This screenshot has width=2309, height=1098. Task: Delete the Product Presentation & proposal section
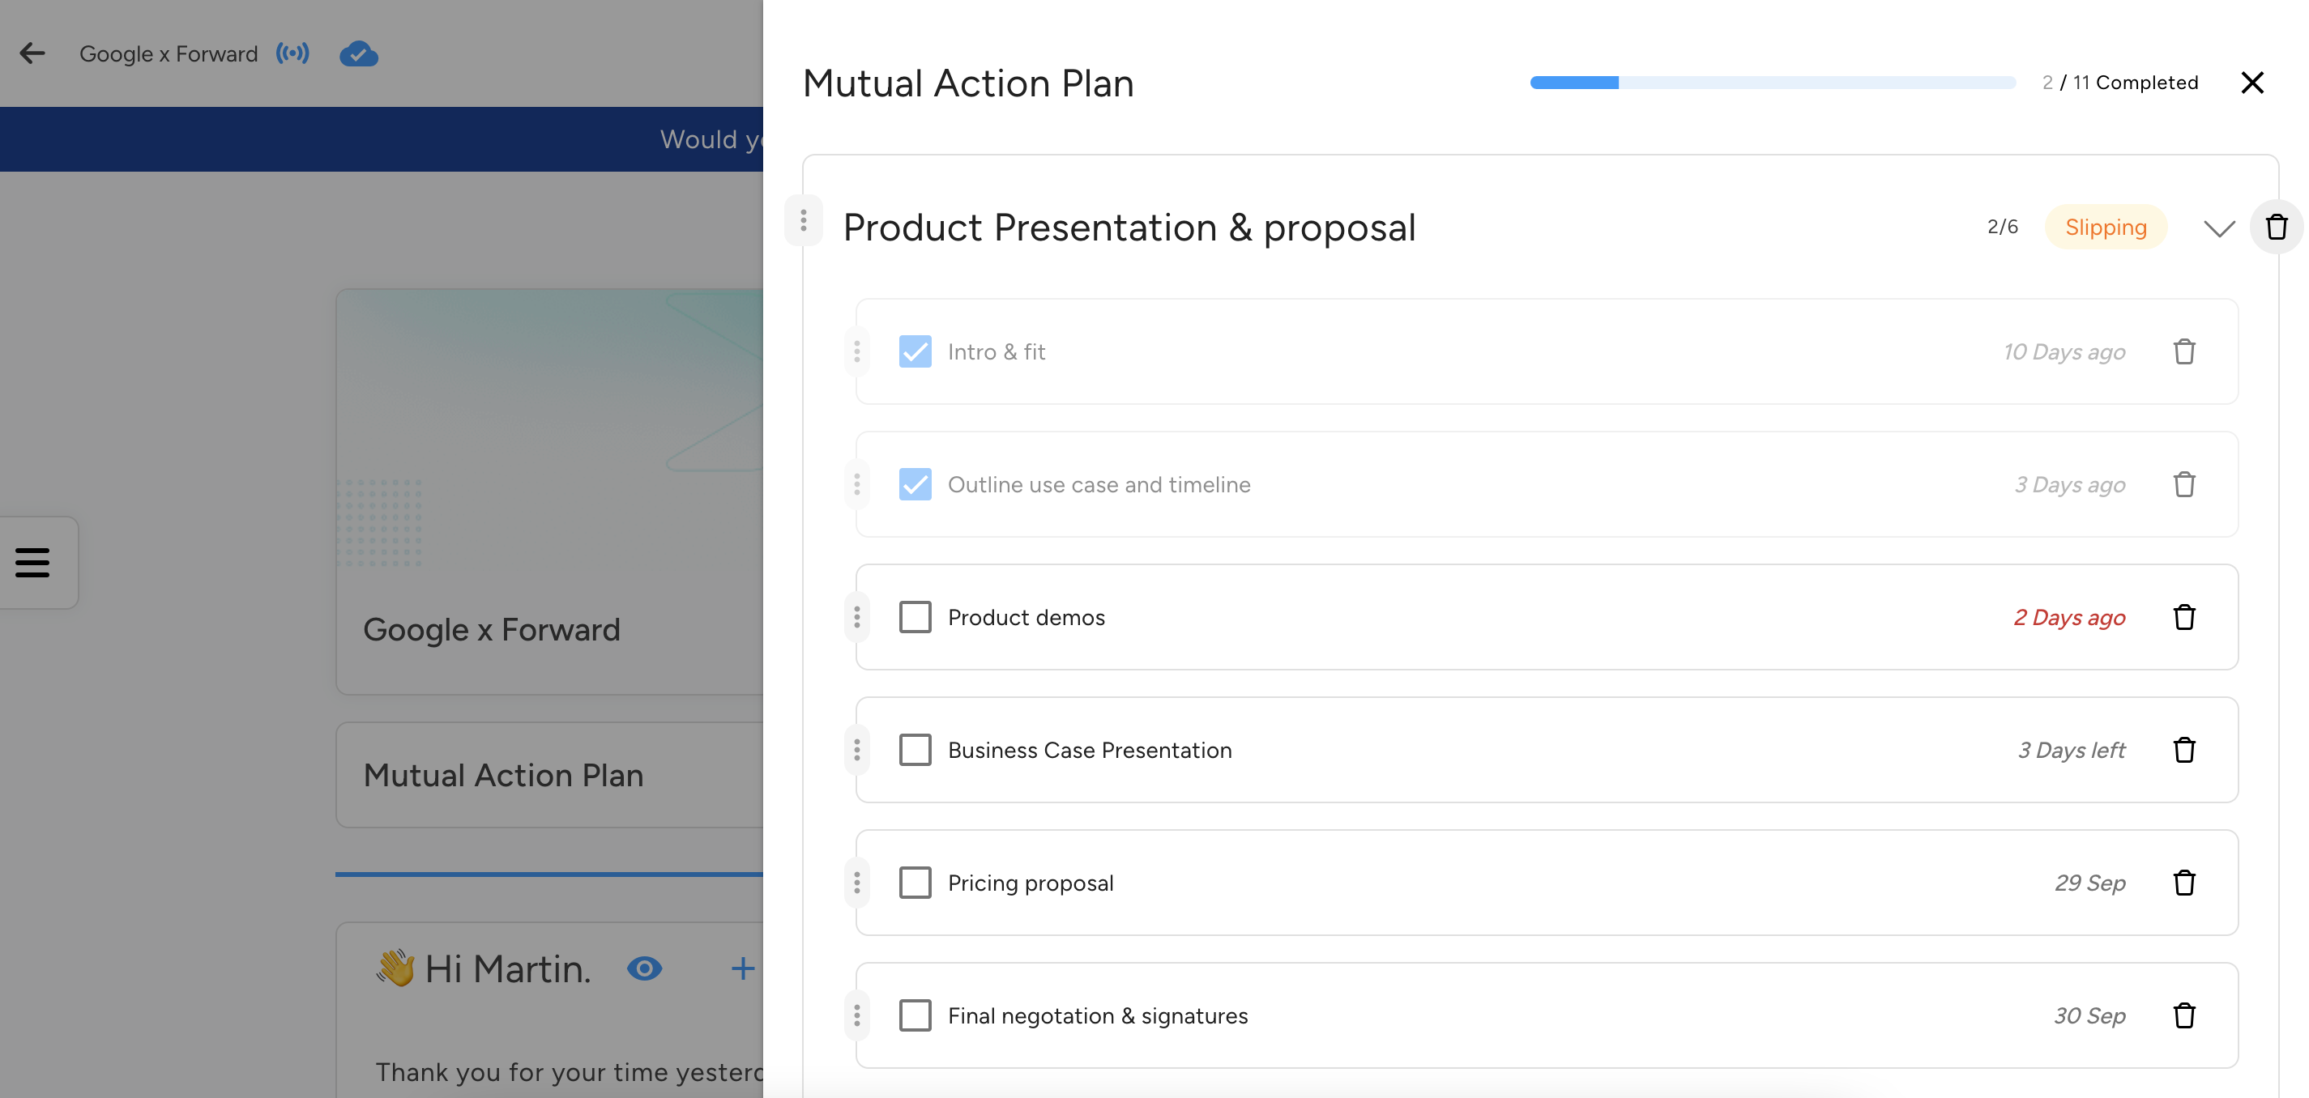click(2275, 227)
